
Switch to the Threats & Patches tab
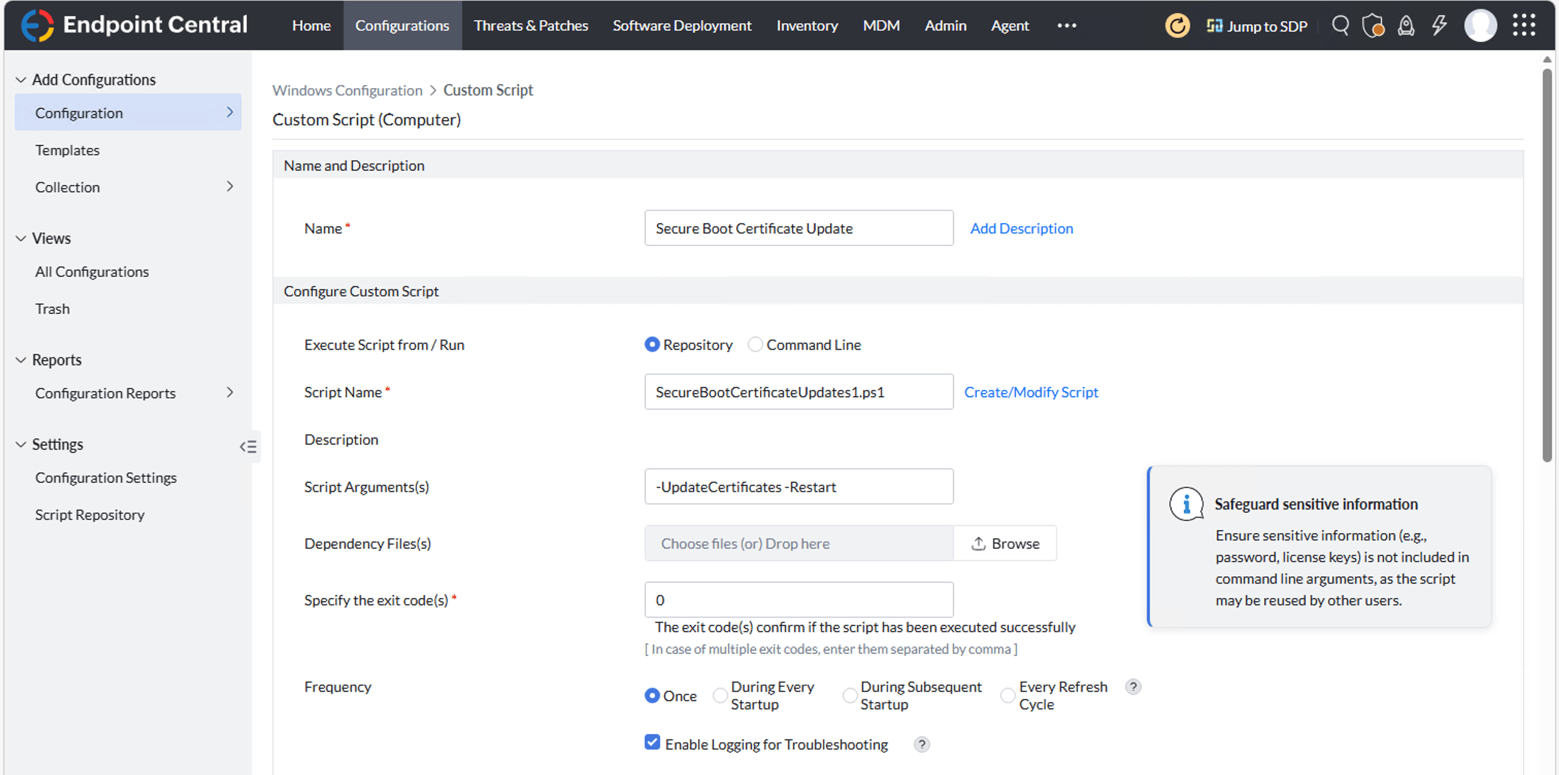[x=531, y=25]
